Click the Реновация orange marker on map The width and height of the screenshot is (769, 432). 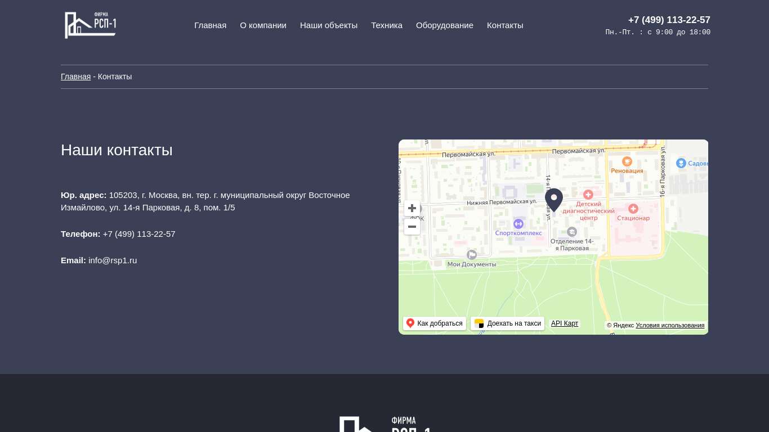point(627,161)
